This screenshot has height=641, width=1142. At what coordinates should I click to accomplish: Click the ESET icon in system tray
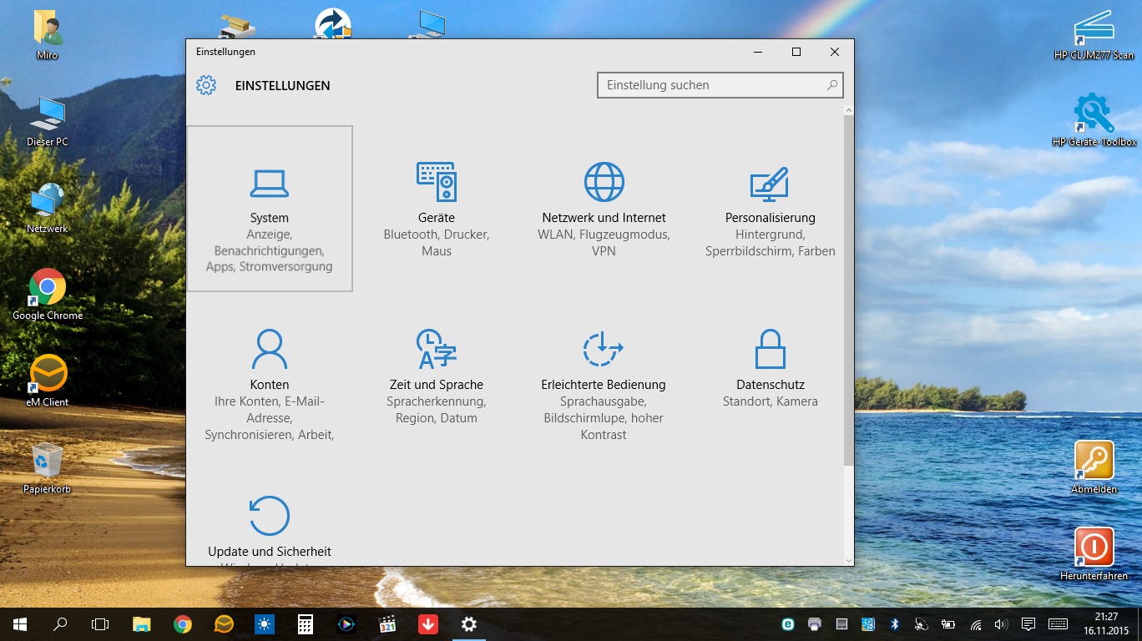click(787, 624)
